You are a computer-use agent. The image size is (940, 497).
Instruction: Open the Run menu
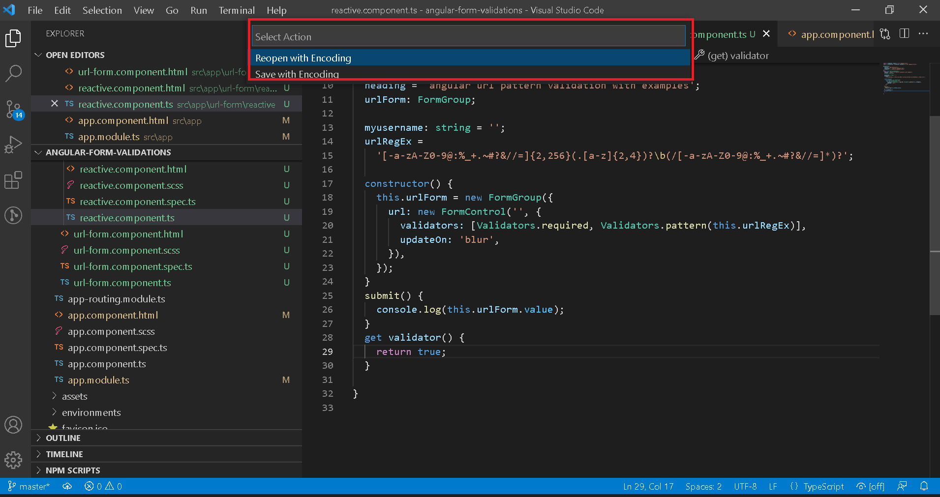(198, 10)
